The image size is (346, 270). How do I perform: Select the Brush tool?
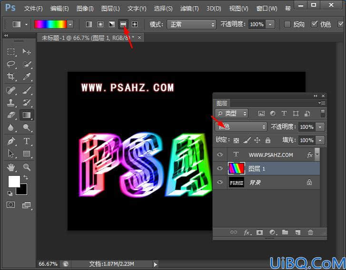(x=27, y=90)
